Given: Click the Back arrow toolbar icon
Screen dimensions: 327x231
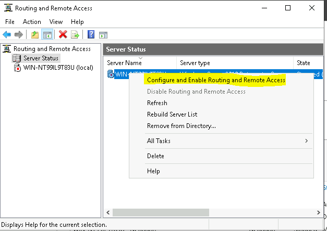Looking at the screenshot, I should click(x=7, y=34).
